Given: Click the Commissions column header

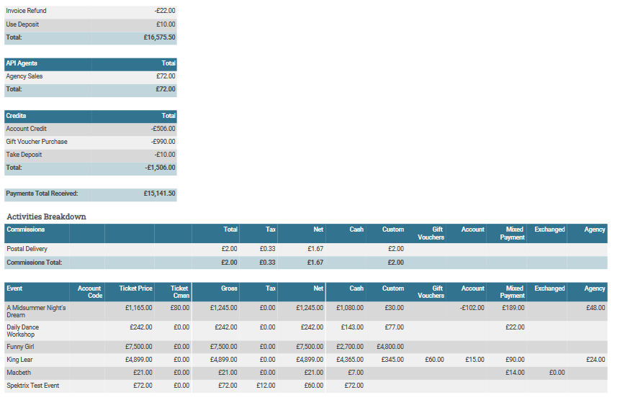Looking at the screenshot, I should (x=25, y=229).
